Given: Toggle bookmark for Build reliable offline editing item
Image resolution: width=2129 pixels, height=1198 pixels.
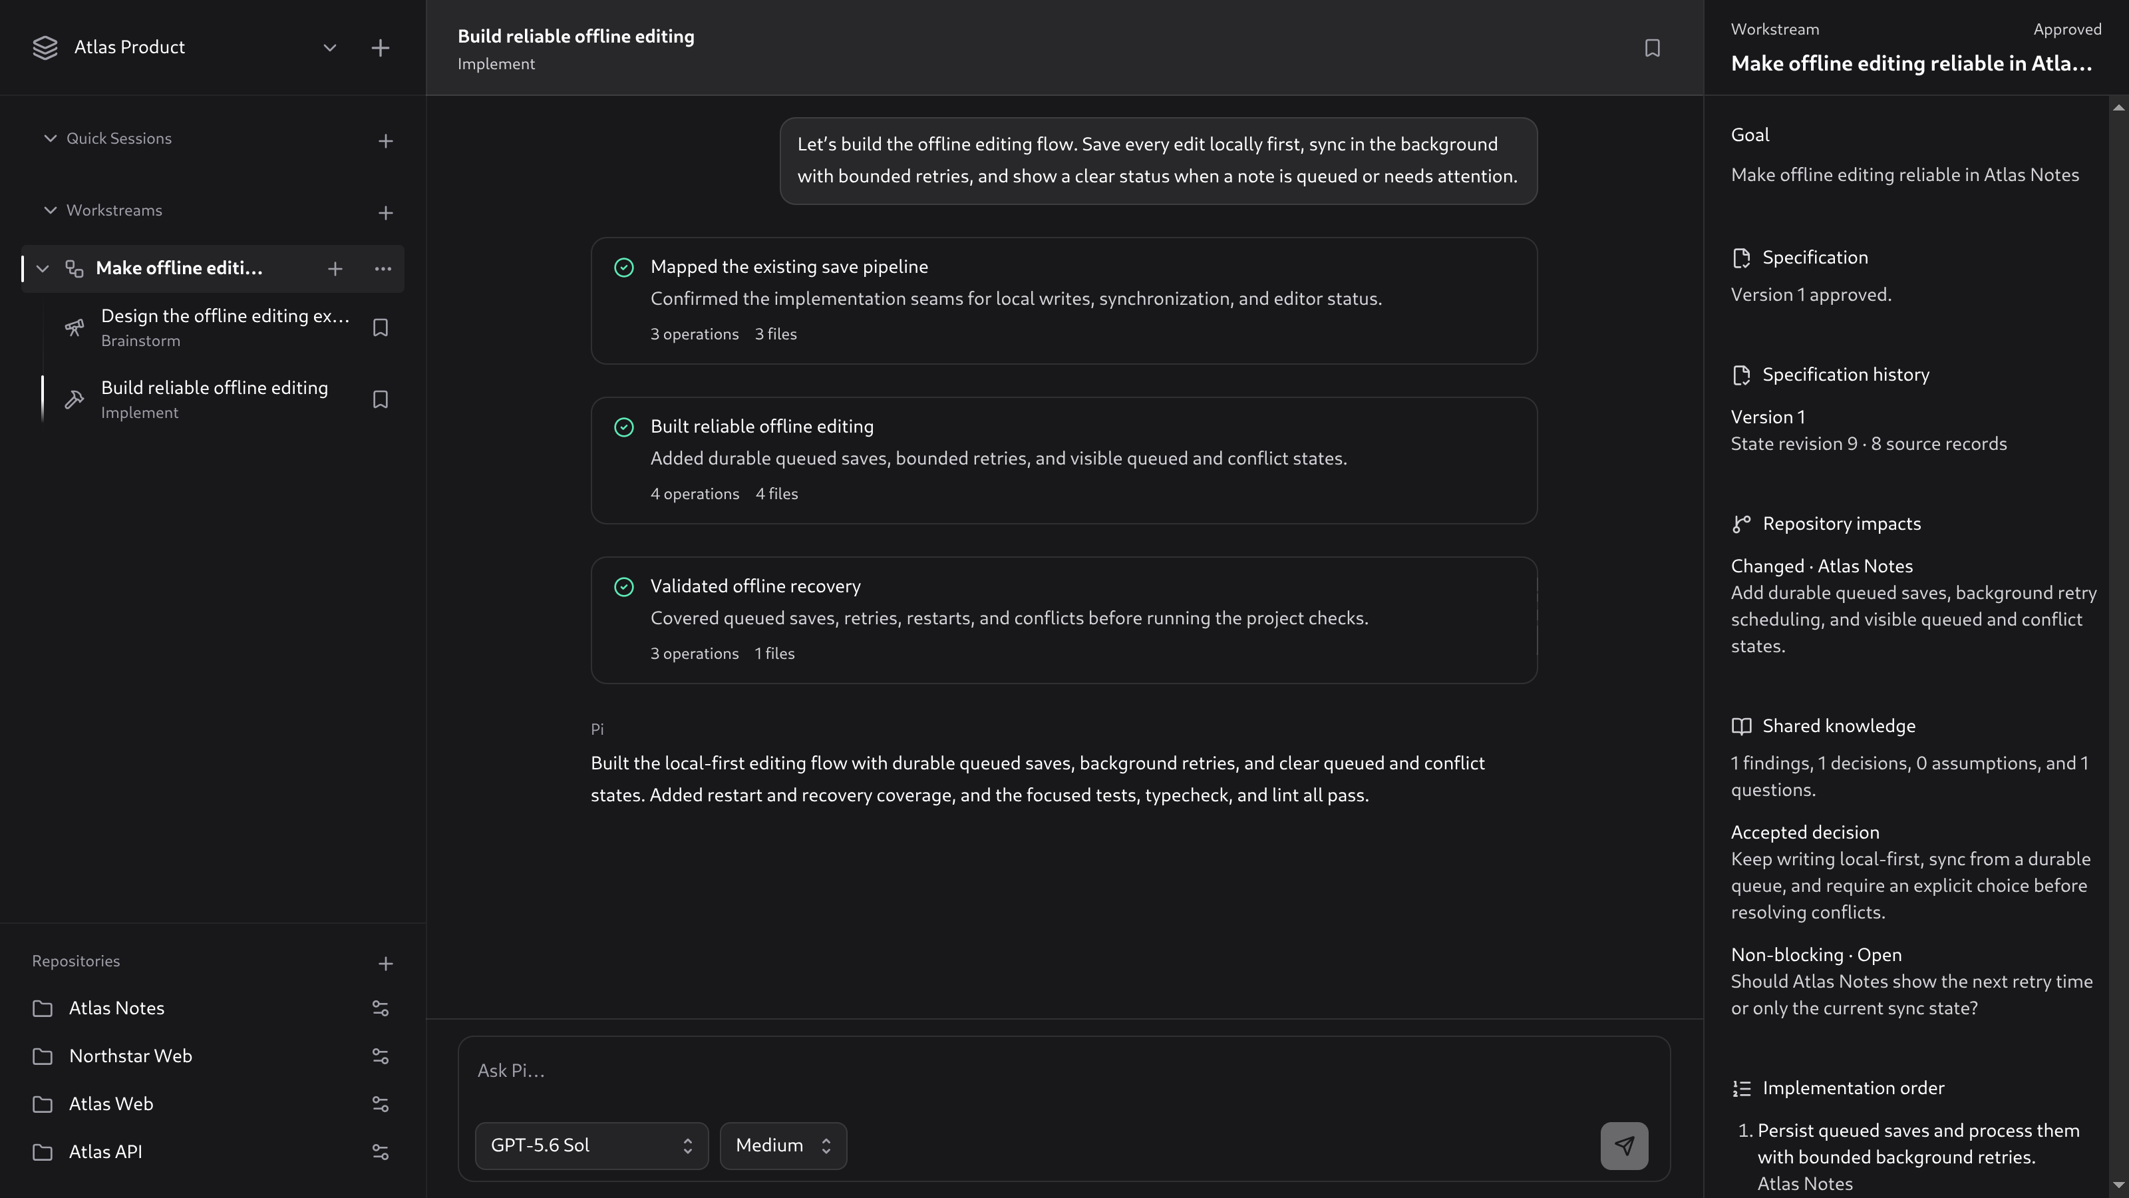Looking at the screenshot, I should point(380,399).
